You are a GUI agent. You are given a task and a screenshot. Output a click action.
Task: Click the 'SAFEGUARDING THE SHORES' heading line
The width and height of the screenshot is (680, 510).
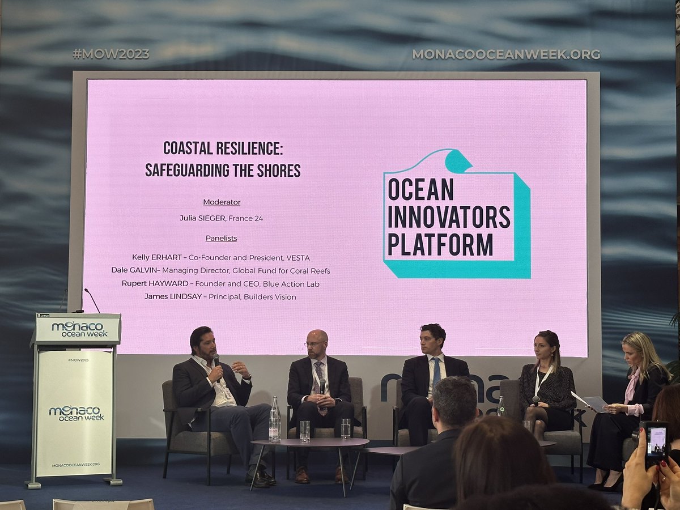pos(223,170)
